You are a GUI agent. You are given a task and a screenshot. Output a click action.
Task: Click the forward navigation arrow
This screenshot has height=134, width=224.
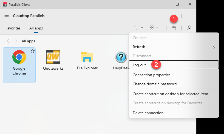coord(15,41)
